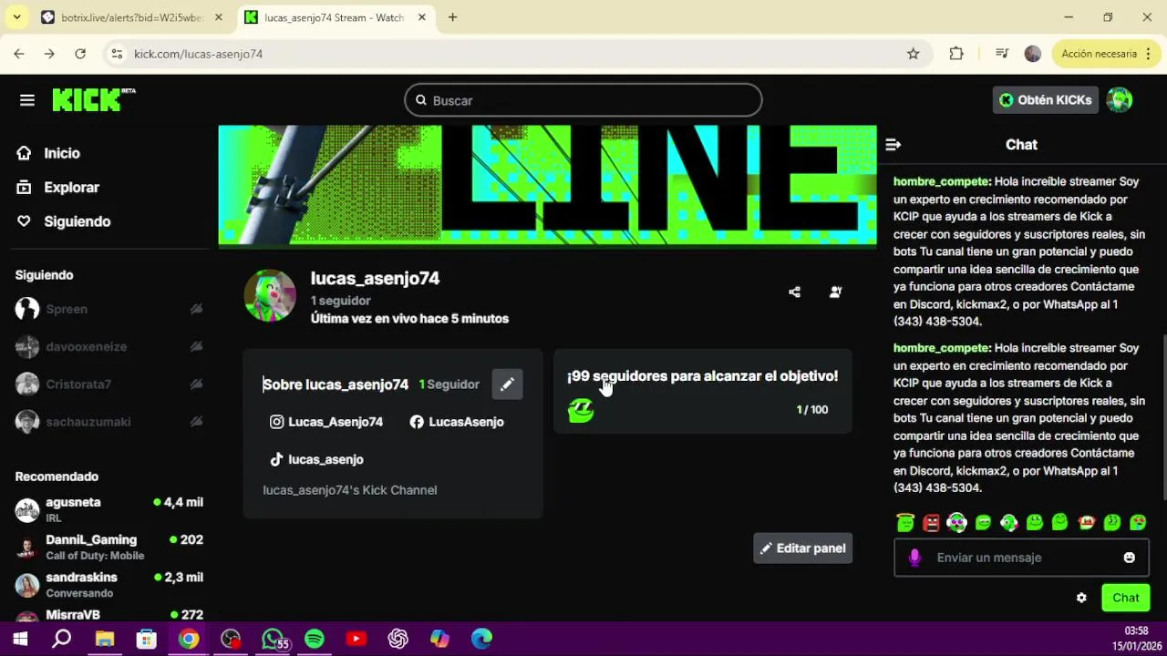The width and height of the screenshot is (1167, 656).
Task: Open the user avatar menu top right
Action: point(1120,100)
